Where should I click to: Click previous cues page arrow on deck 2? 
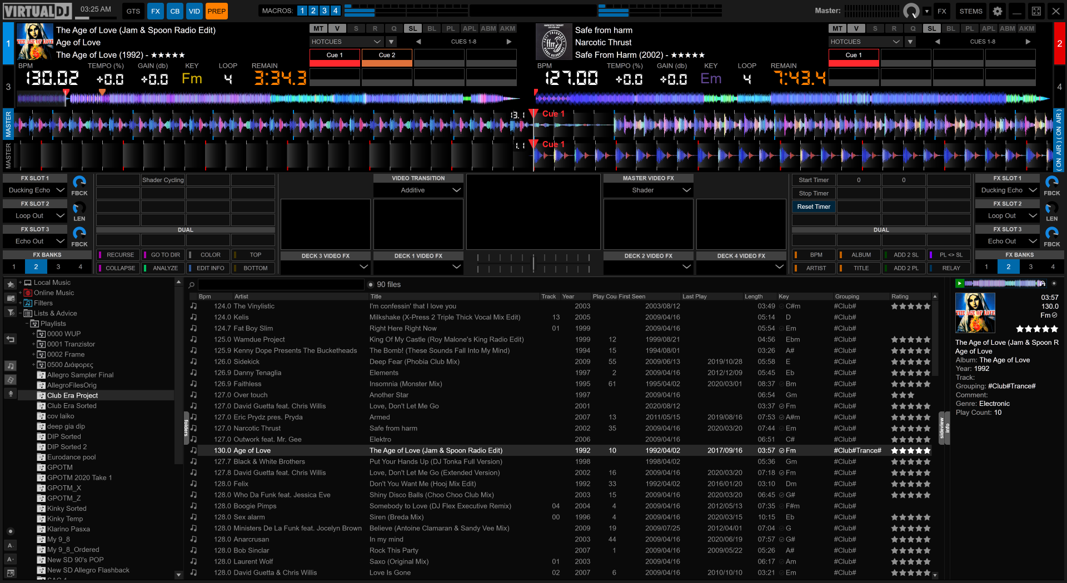pyautogui.click(x=938, y=42)
